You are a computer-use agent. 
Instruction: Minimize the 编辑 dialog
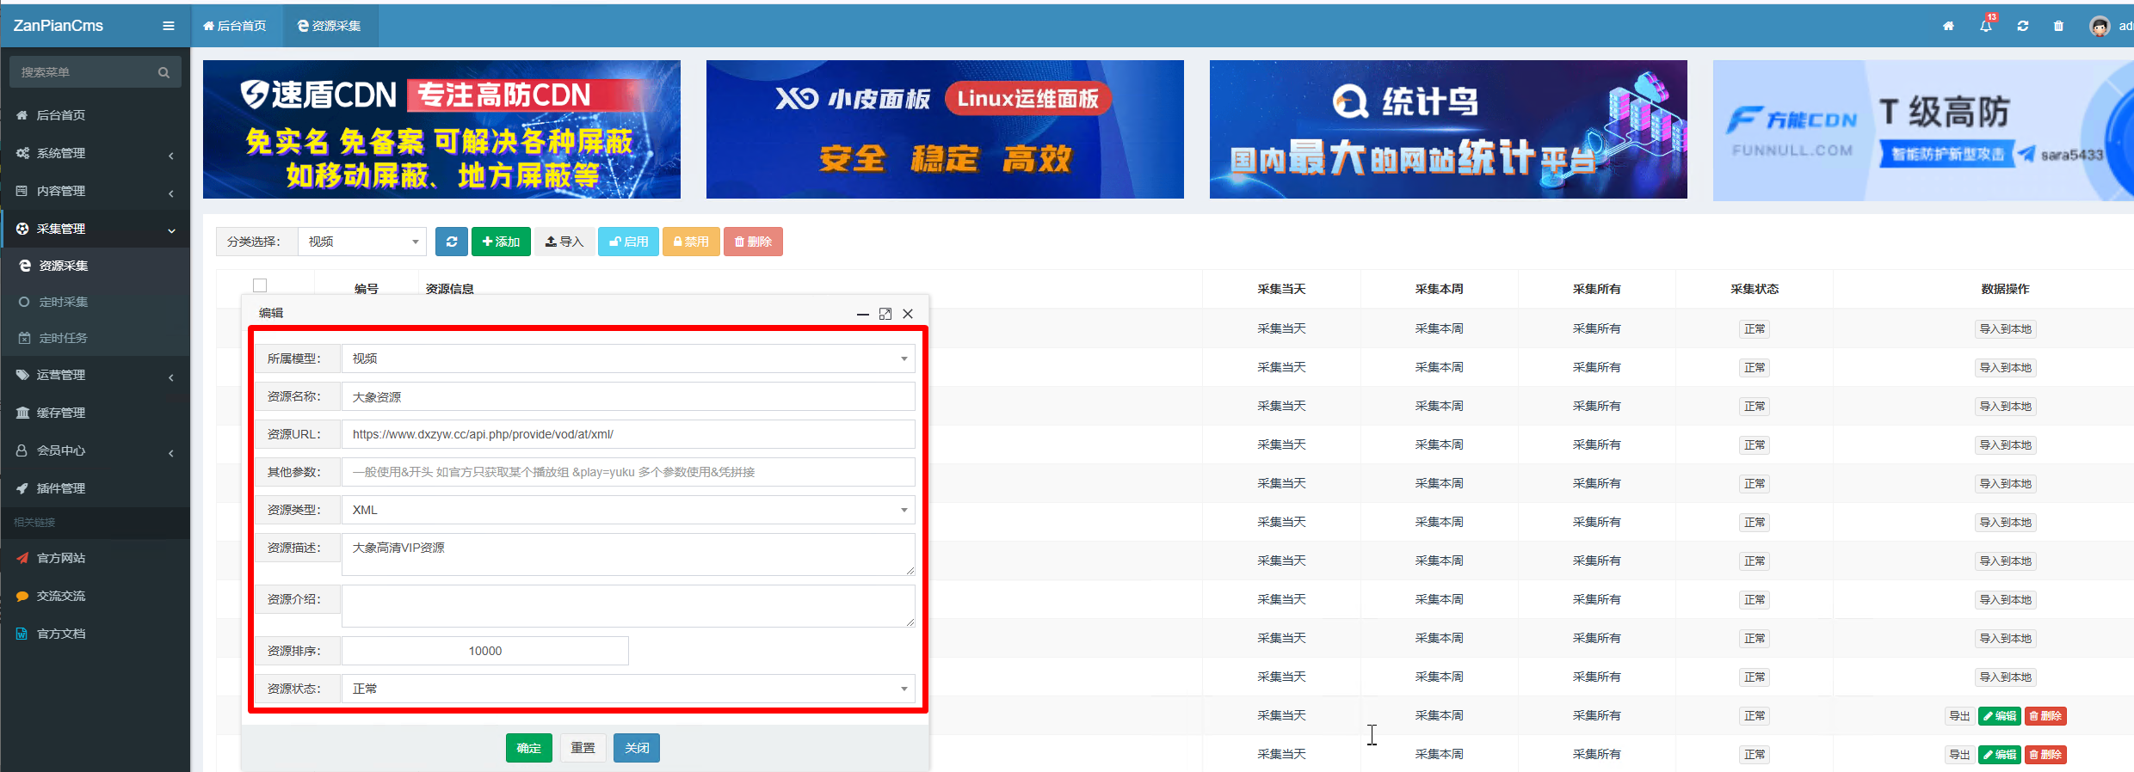(863, 314)
